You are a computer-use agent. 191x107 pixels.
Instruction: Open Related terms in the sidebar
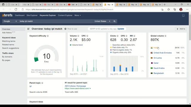tap(8, 45)
